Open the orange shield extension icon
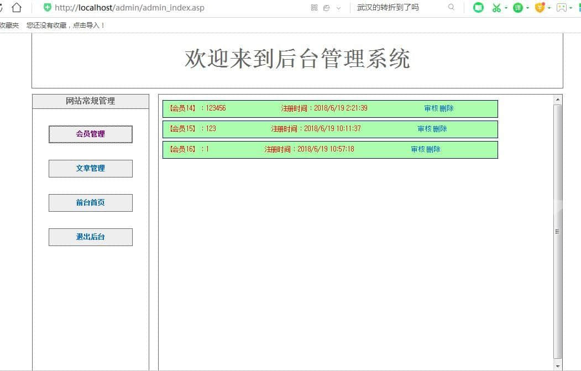581x371 pixels. click(540, 8)
